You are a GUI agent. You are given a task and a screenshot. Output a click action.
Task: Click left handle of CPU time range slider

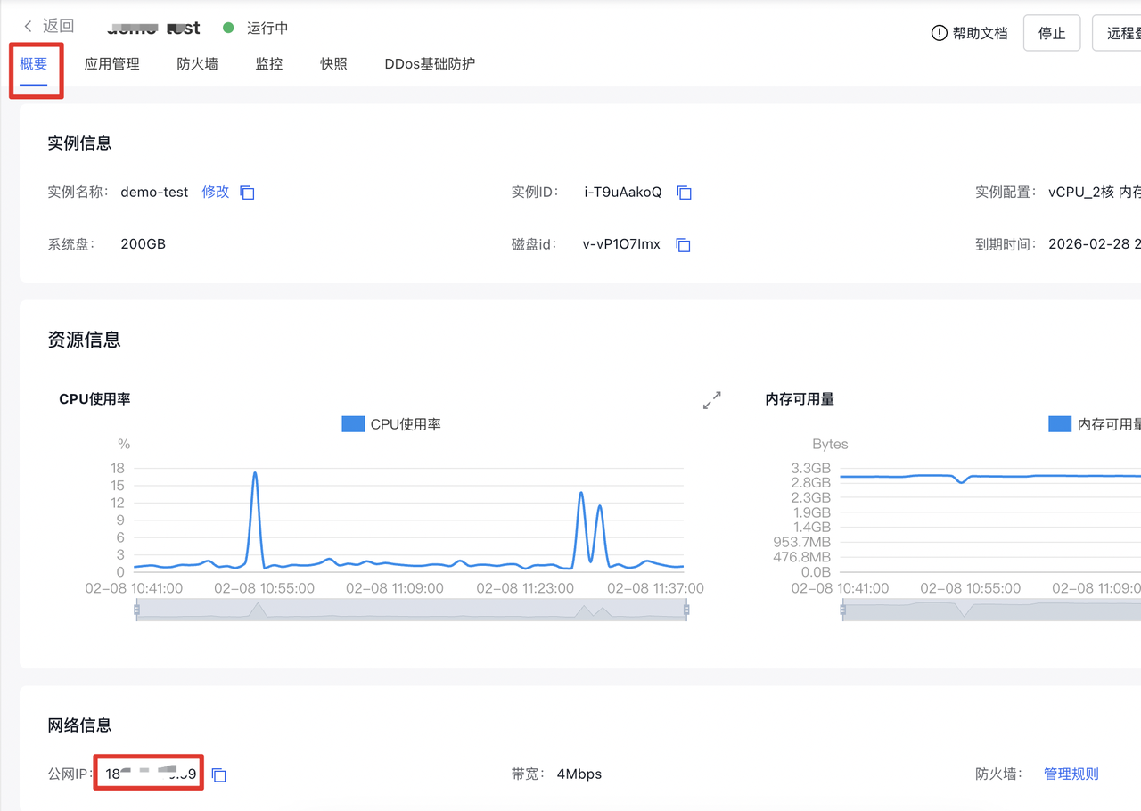click(136, 610)
